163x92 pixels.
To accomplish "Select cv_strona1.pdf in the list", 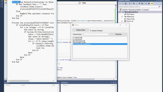I will 77,37.
